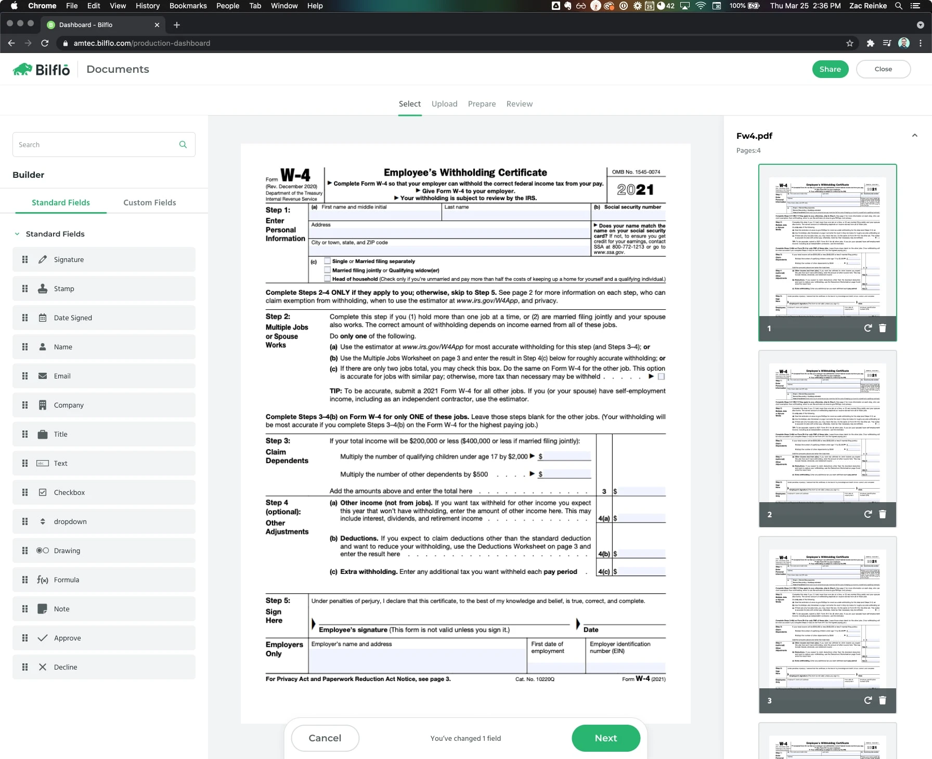Open the Chrome tab search dropdown

click(920, 25)
